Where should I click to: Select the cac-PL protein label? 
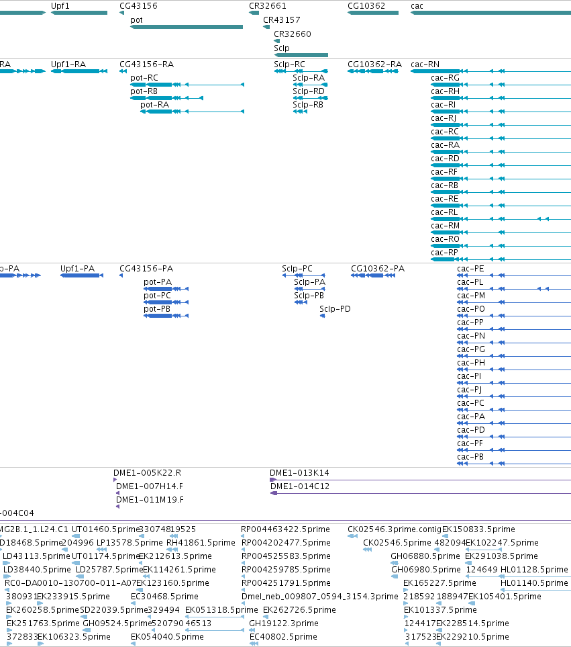pyautogui.click(x=470, y=282)
